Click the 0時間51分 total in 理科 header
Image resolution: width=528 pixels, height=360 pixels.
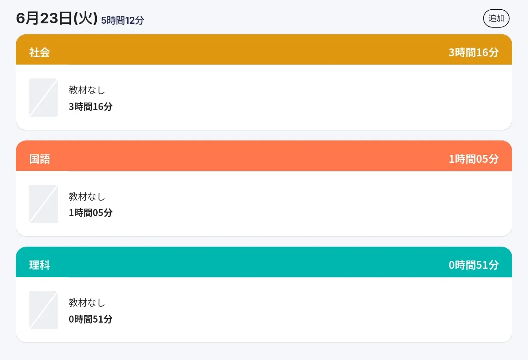pyautogui.click(x=474, y=265)
